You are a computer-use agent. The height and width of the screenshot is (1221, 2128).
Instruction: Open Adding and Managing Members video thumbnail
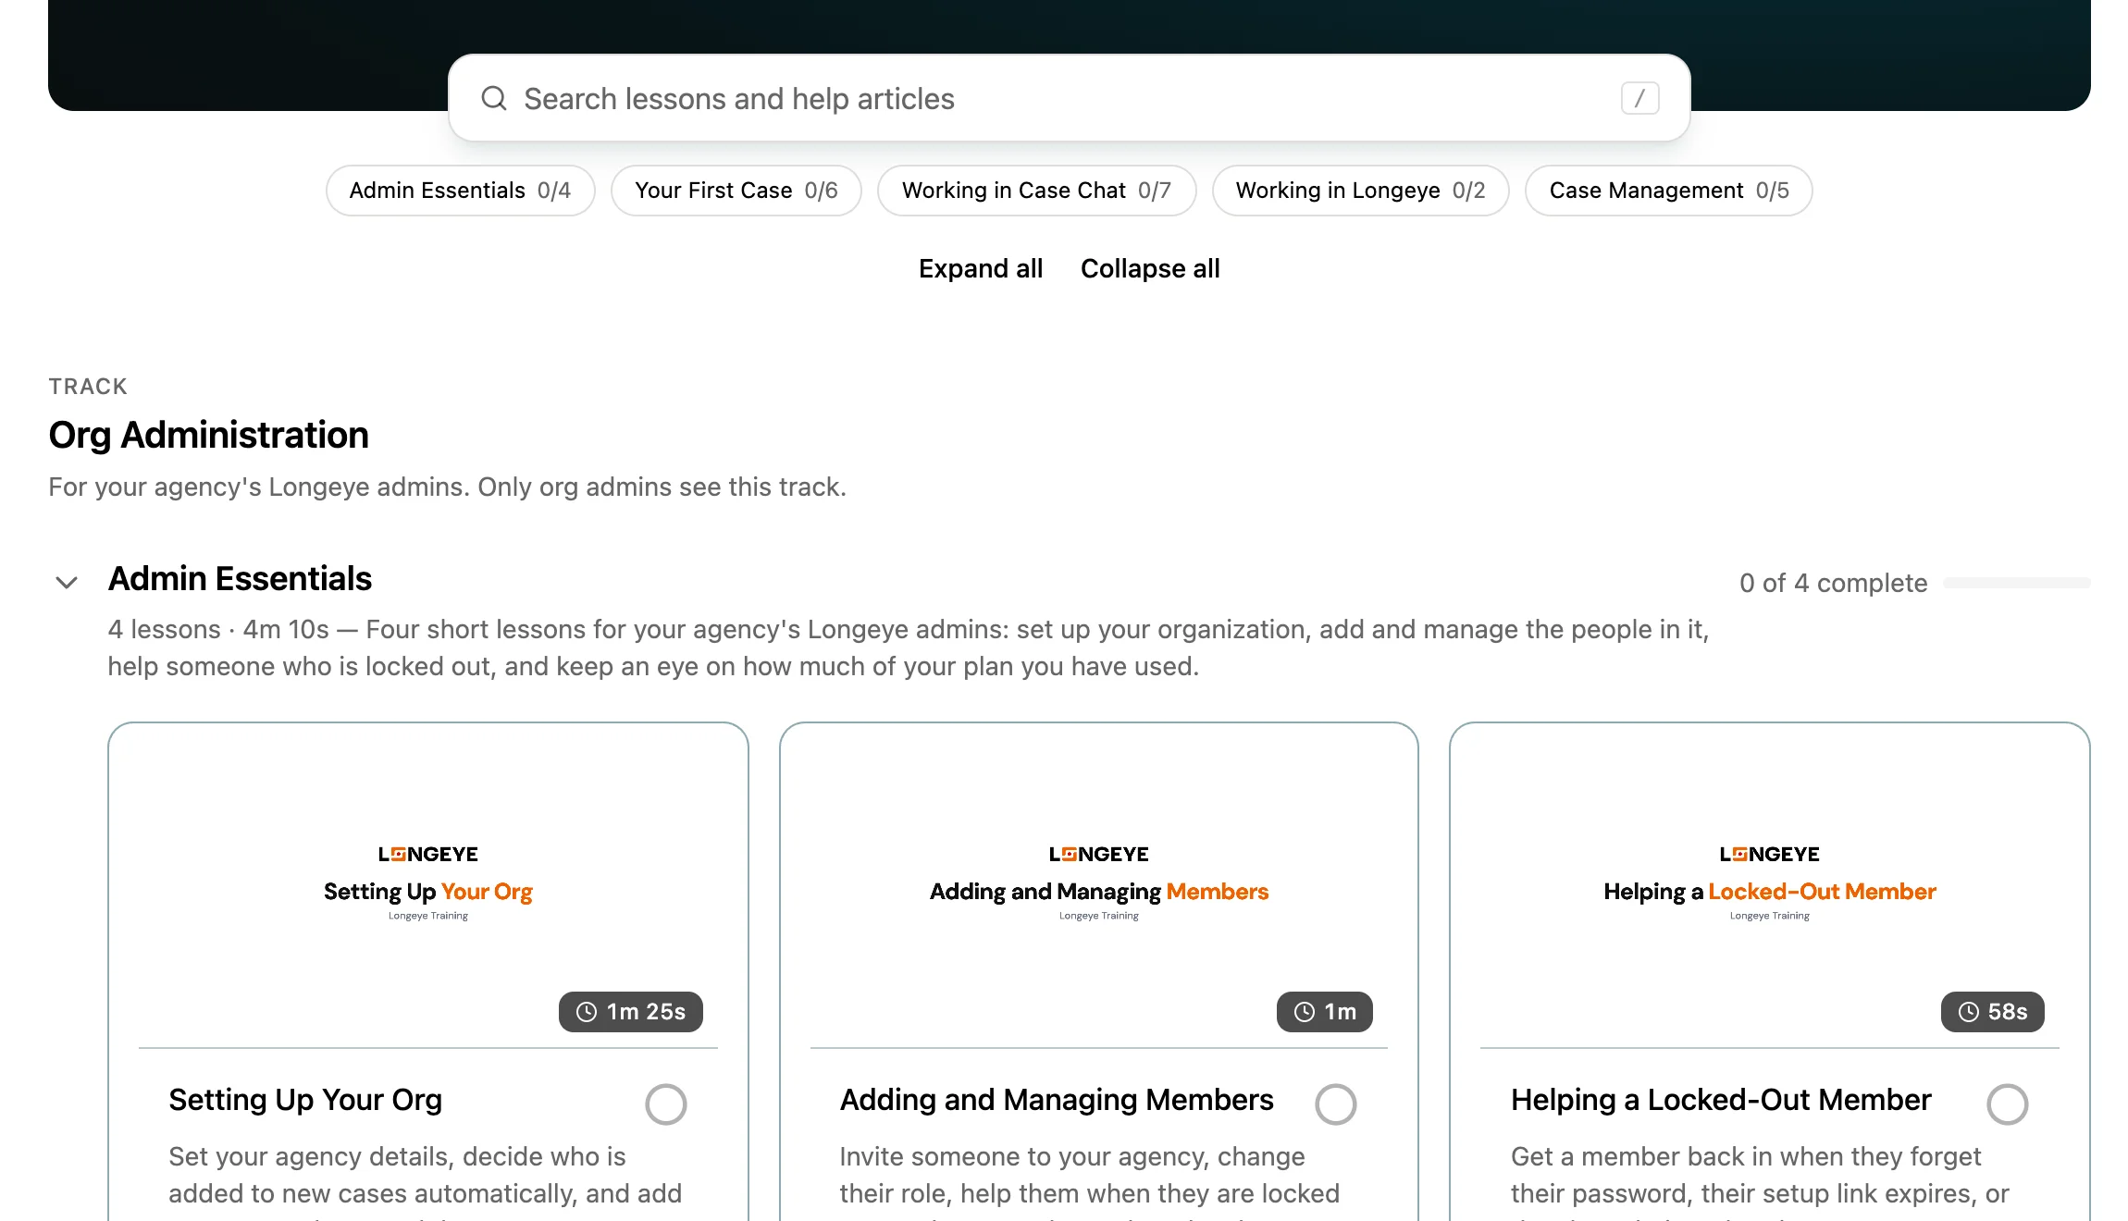coord(1099,886)
